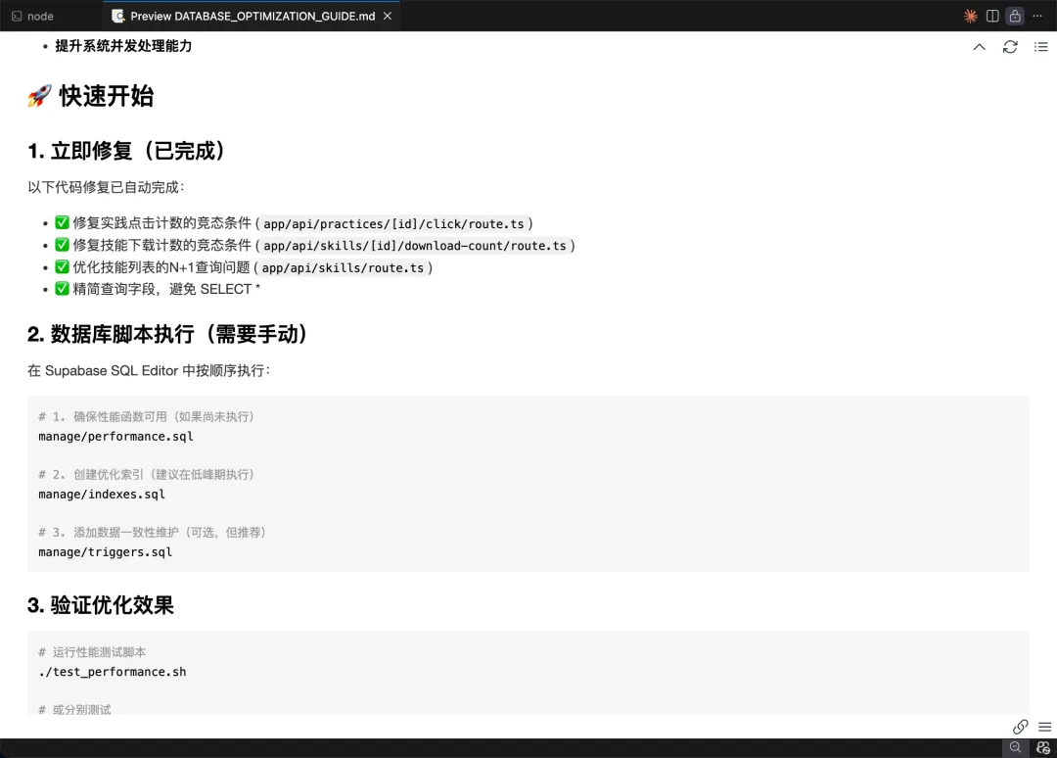
Task: Split the editor with the layout icon
Action: point(992,16)
